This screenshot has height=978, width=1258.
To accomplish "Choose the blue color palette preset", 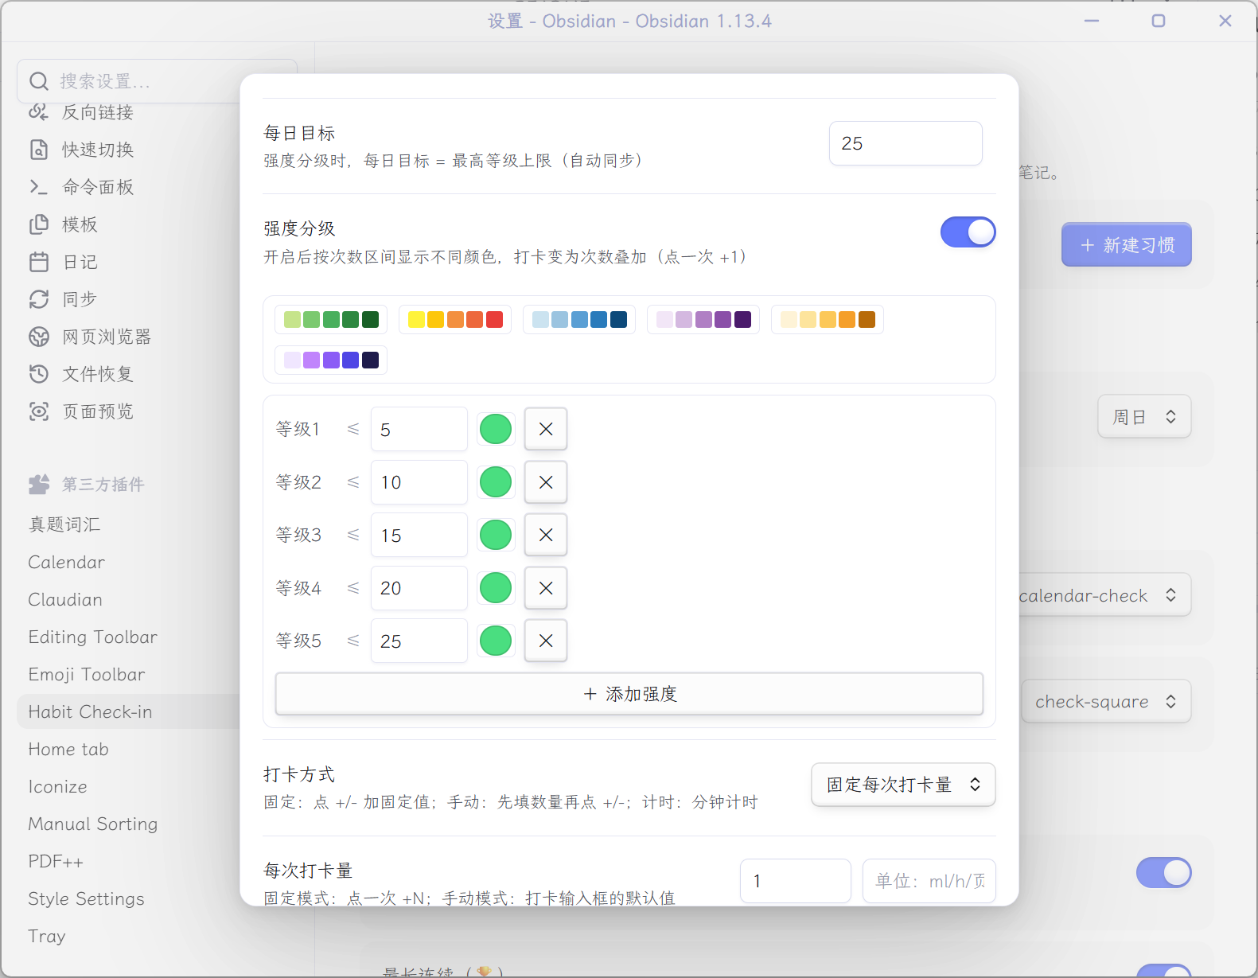I will pos(579,319).
